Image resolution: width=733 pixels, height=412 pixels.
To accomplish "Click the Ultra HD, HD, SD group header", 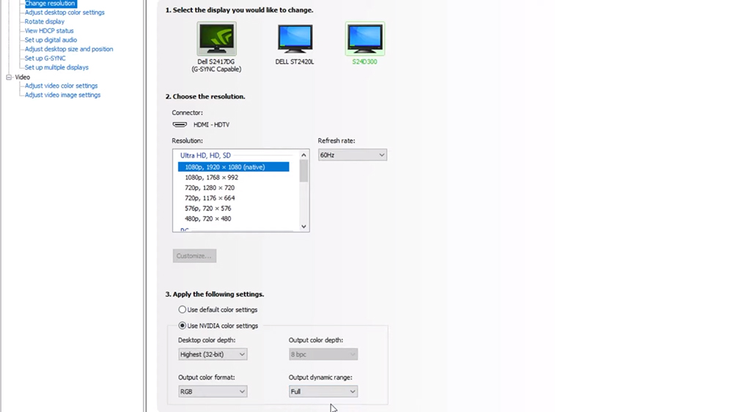I will pos(205,155).
